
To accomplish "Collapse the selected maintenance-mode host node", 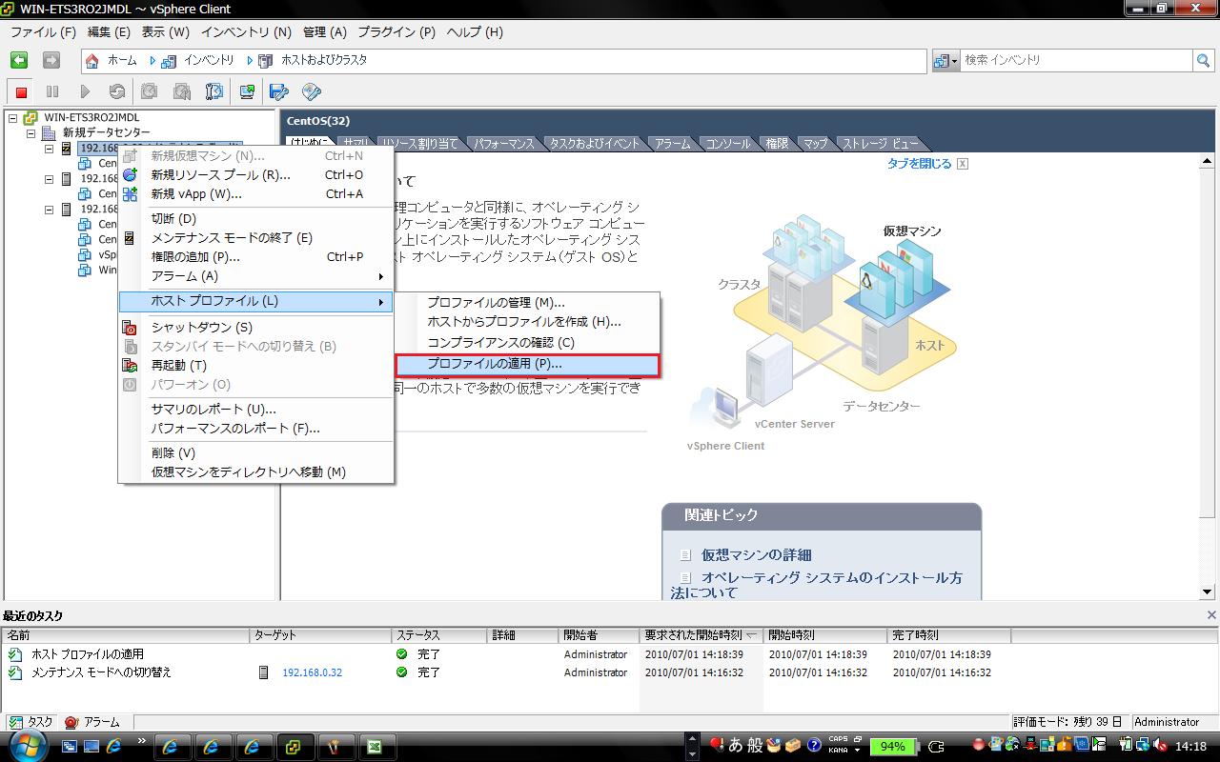I will tap(50, 149).
